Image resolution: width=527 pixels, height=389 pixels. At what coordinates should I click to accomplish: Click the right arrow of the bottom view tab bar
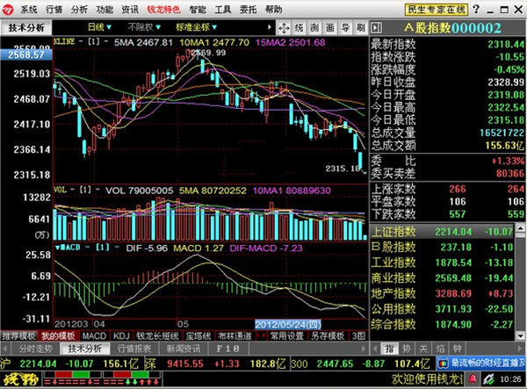pos(364,349)
